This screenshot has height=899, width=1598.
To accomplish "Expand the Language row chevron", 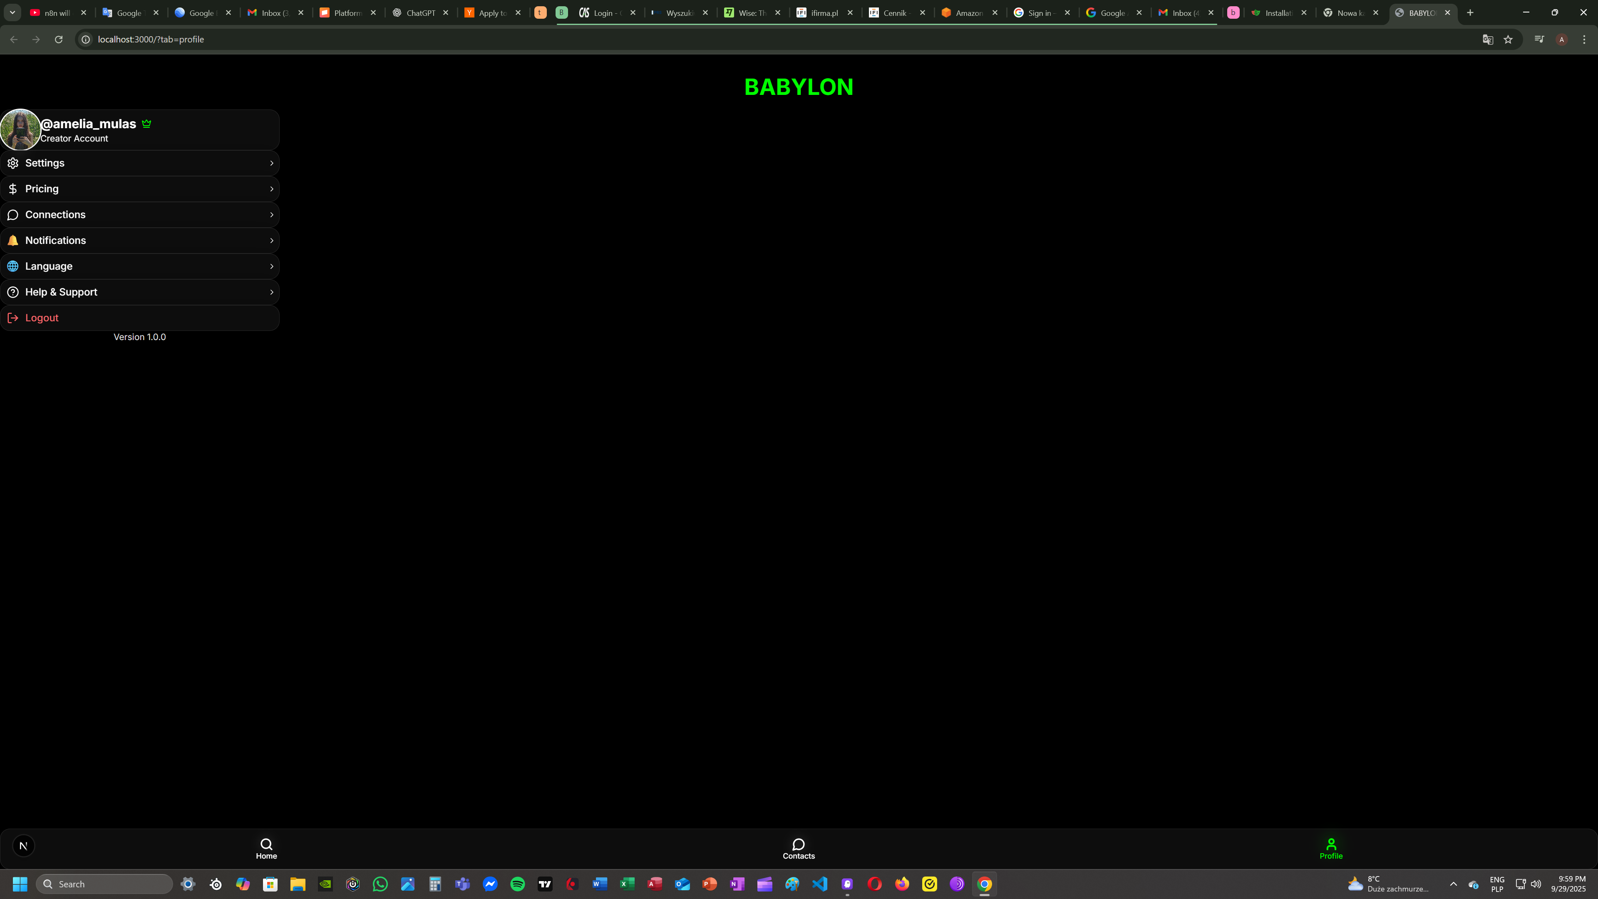I will pos(271,266).
